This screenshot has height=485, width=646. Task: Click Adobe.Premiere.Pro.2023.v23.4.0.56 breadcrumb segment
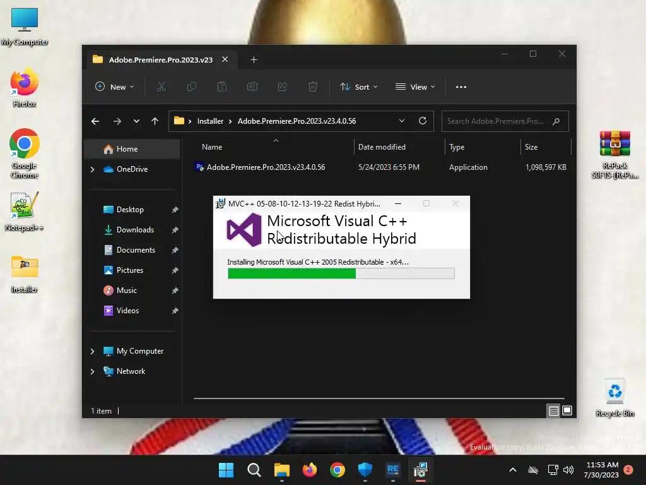pos(297,121)
